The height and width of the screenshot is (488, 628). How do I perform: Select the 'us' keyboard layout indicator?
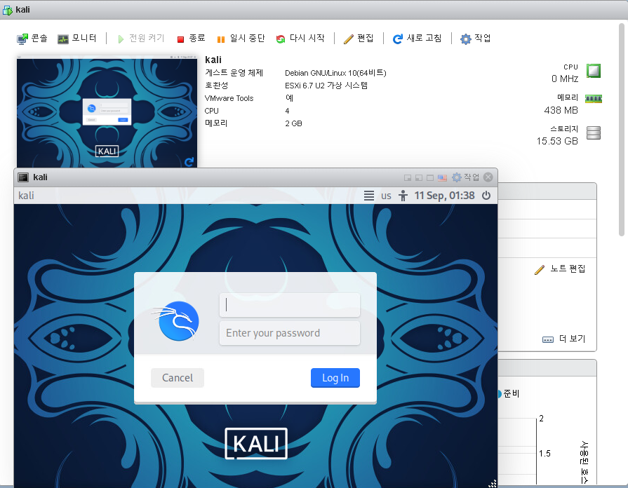coord(386,196)
